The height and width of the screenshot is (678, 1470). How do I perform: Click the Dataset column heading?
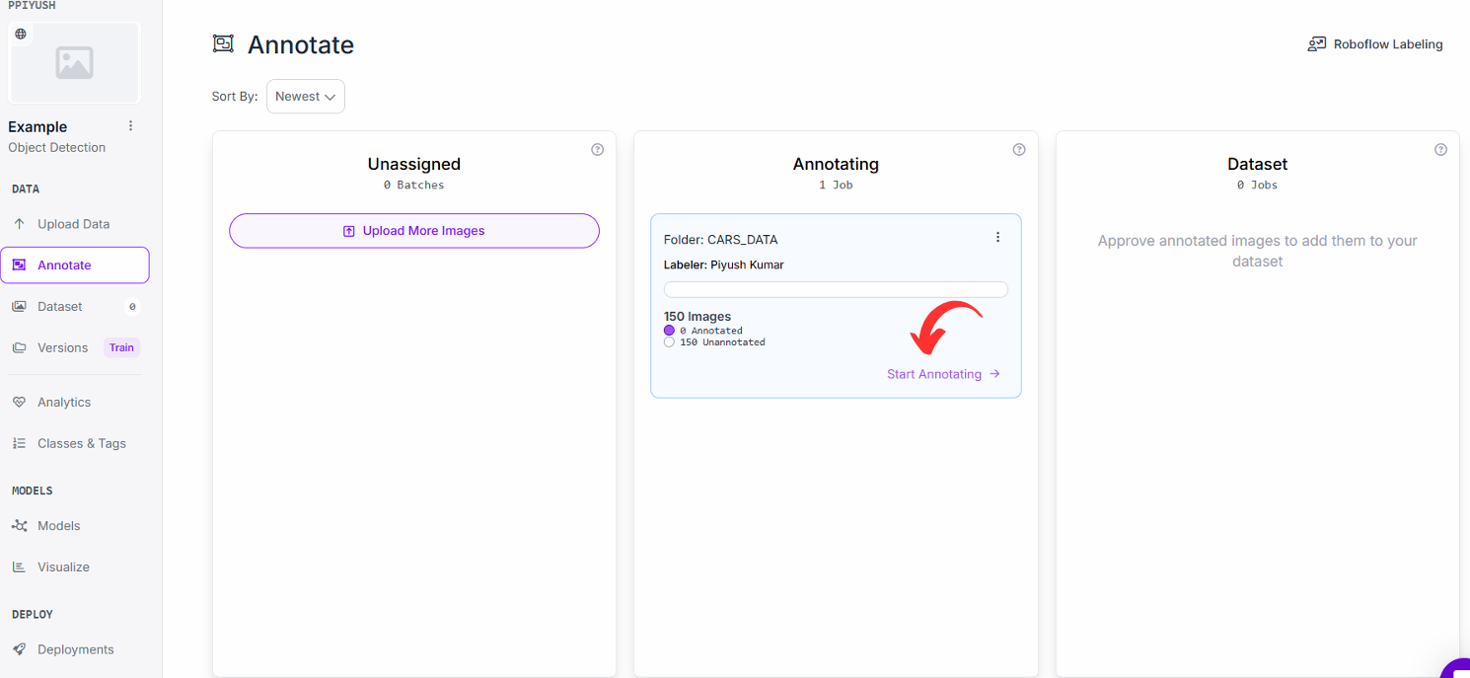tap(1258, 164)
